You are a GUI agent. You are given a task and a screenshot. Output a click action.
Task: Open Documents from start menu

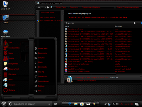pos(41,53)
